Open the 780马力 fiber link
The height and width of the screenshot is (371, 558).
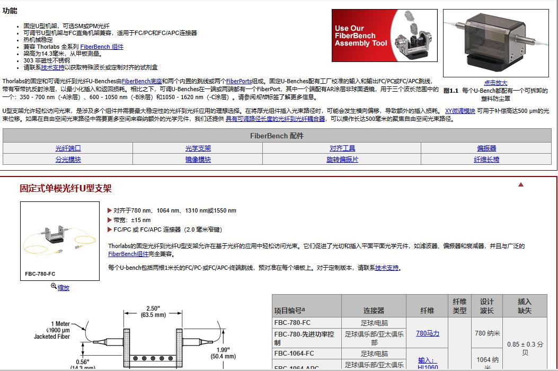point(428,333)
